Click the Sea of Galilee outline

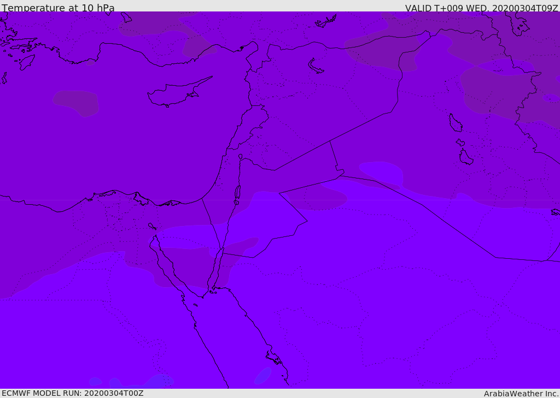click(240, 157)
